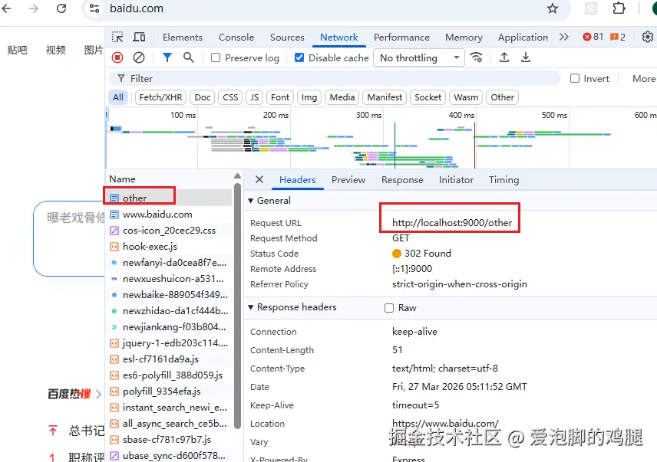Click the request list vertical scrollbar

click(238, 305)
